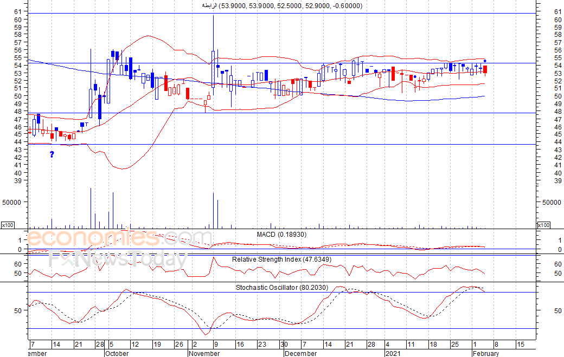Click date label 23 on time axis
The height and width of the screenshot is (357, 564).
pyautogui.click(x=262, y=345)
